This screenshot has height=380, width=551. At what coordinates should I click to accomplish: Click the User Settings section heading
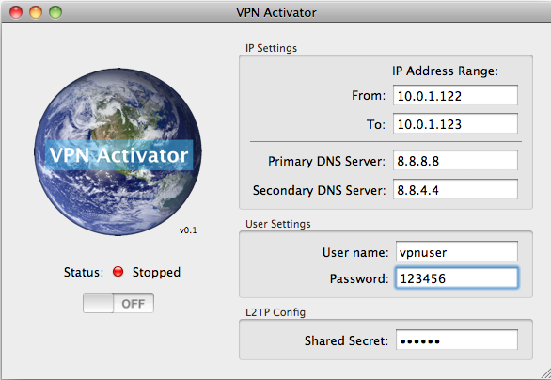278,224
